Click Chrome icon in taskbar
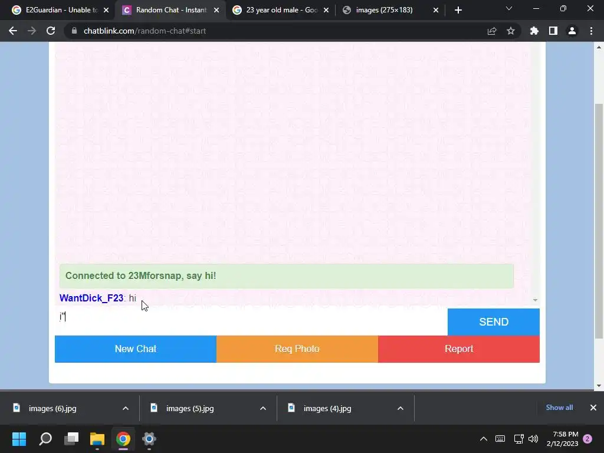Screen dimensions: 604x453 click(x=123, y=439)
